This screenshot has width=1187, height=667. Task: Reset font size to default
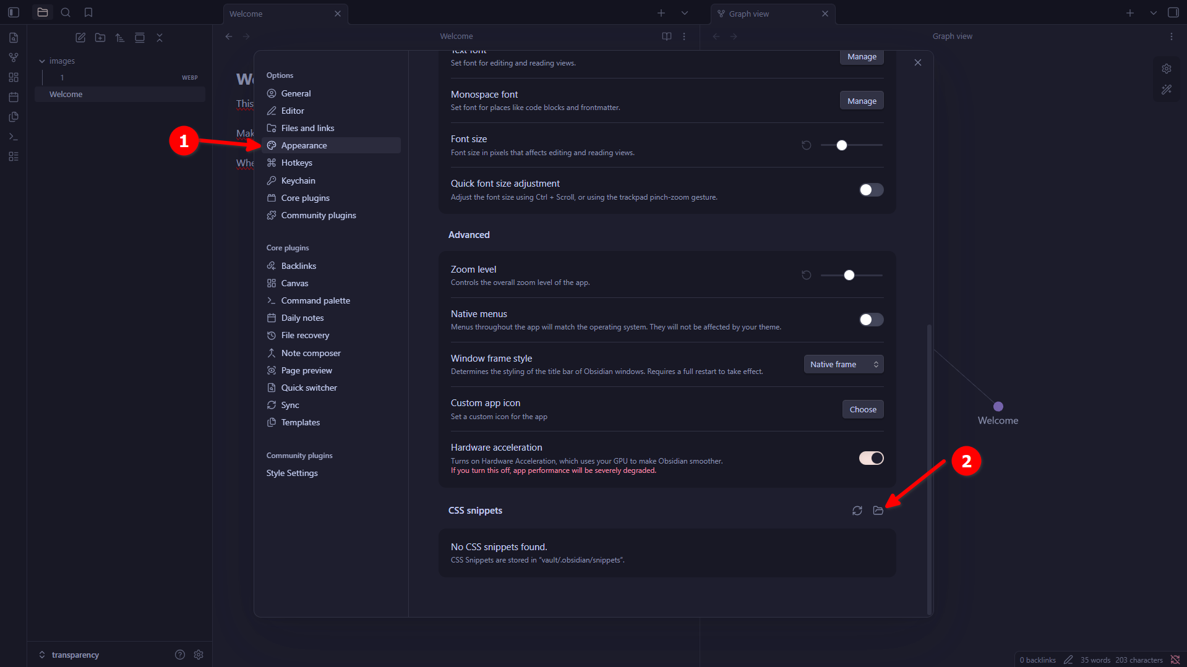[806, 145]
